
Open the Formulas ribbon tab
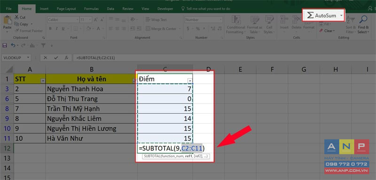[91, 8]
